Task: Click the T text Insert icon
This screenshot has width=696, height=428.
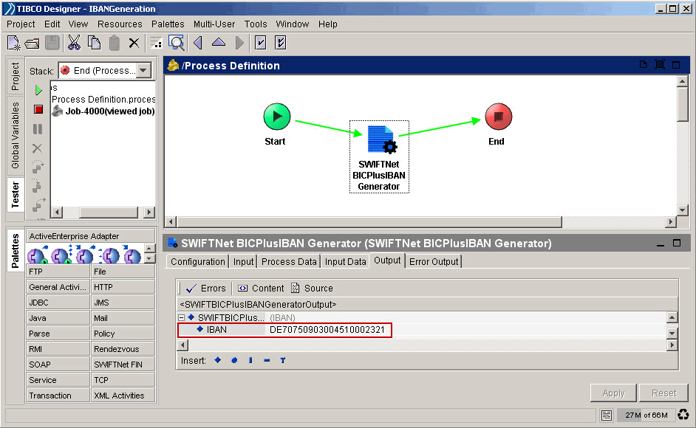Action: [283, 361]
